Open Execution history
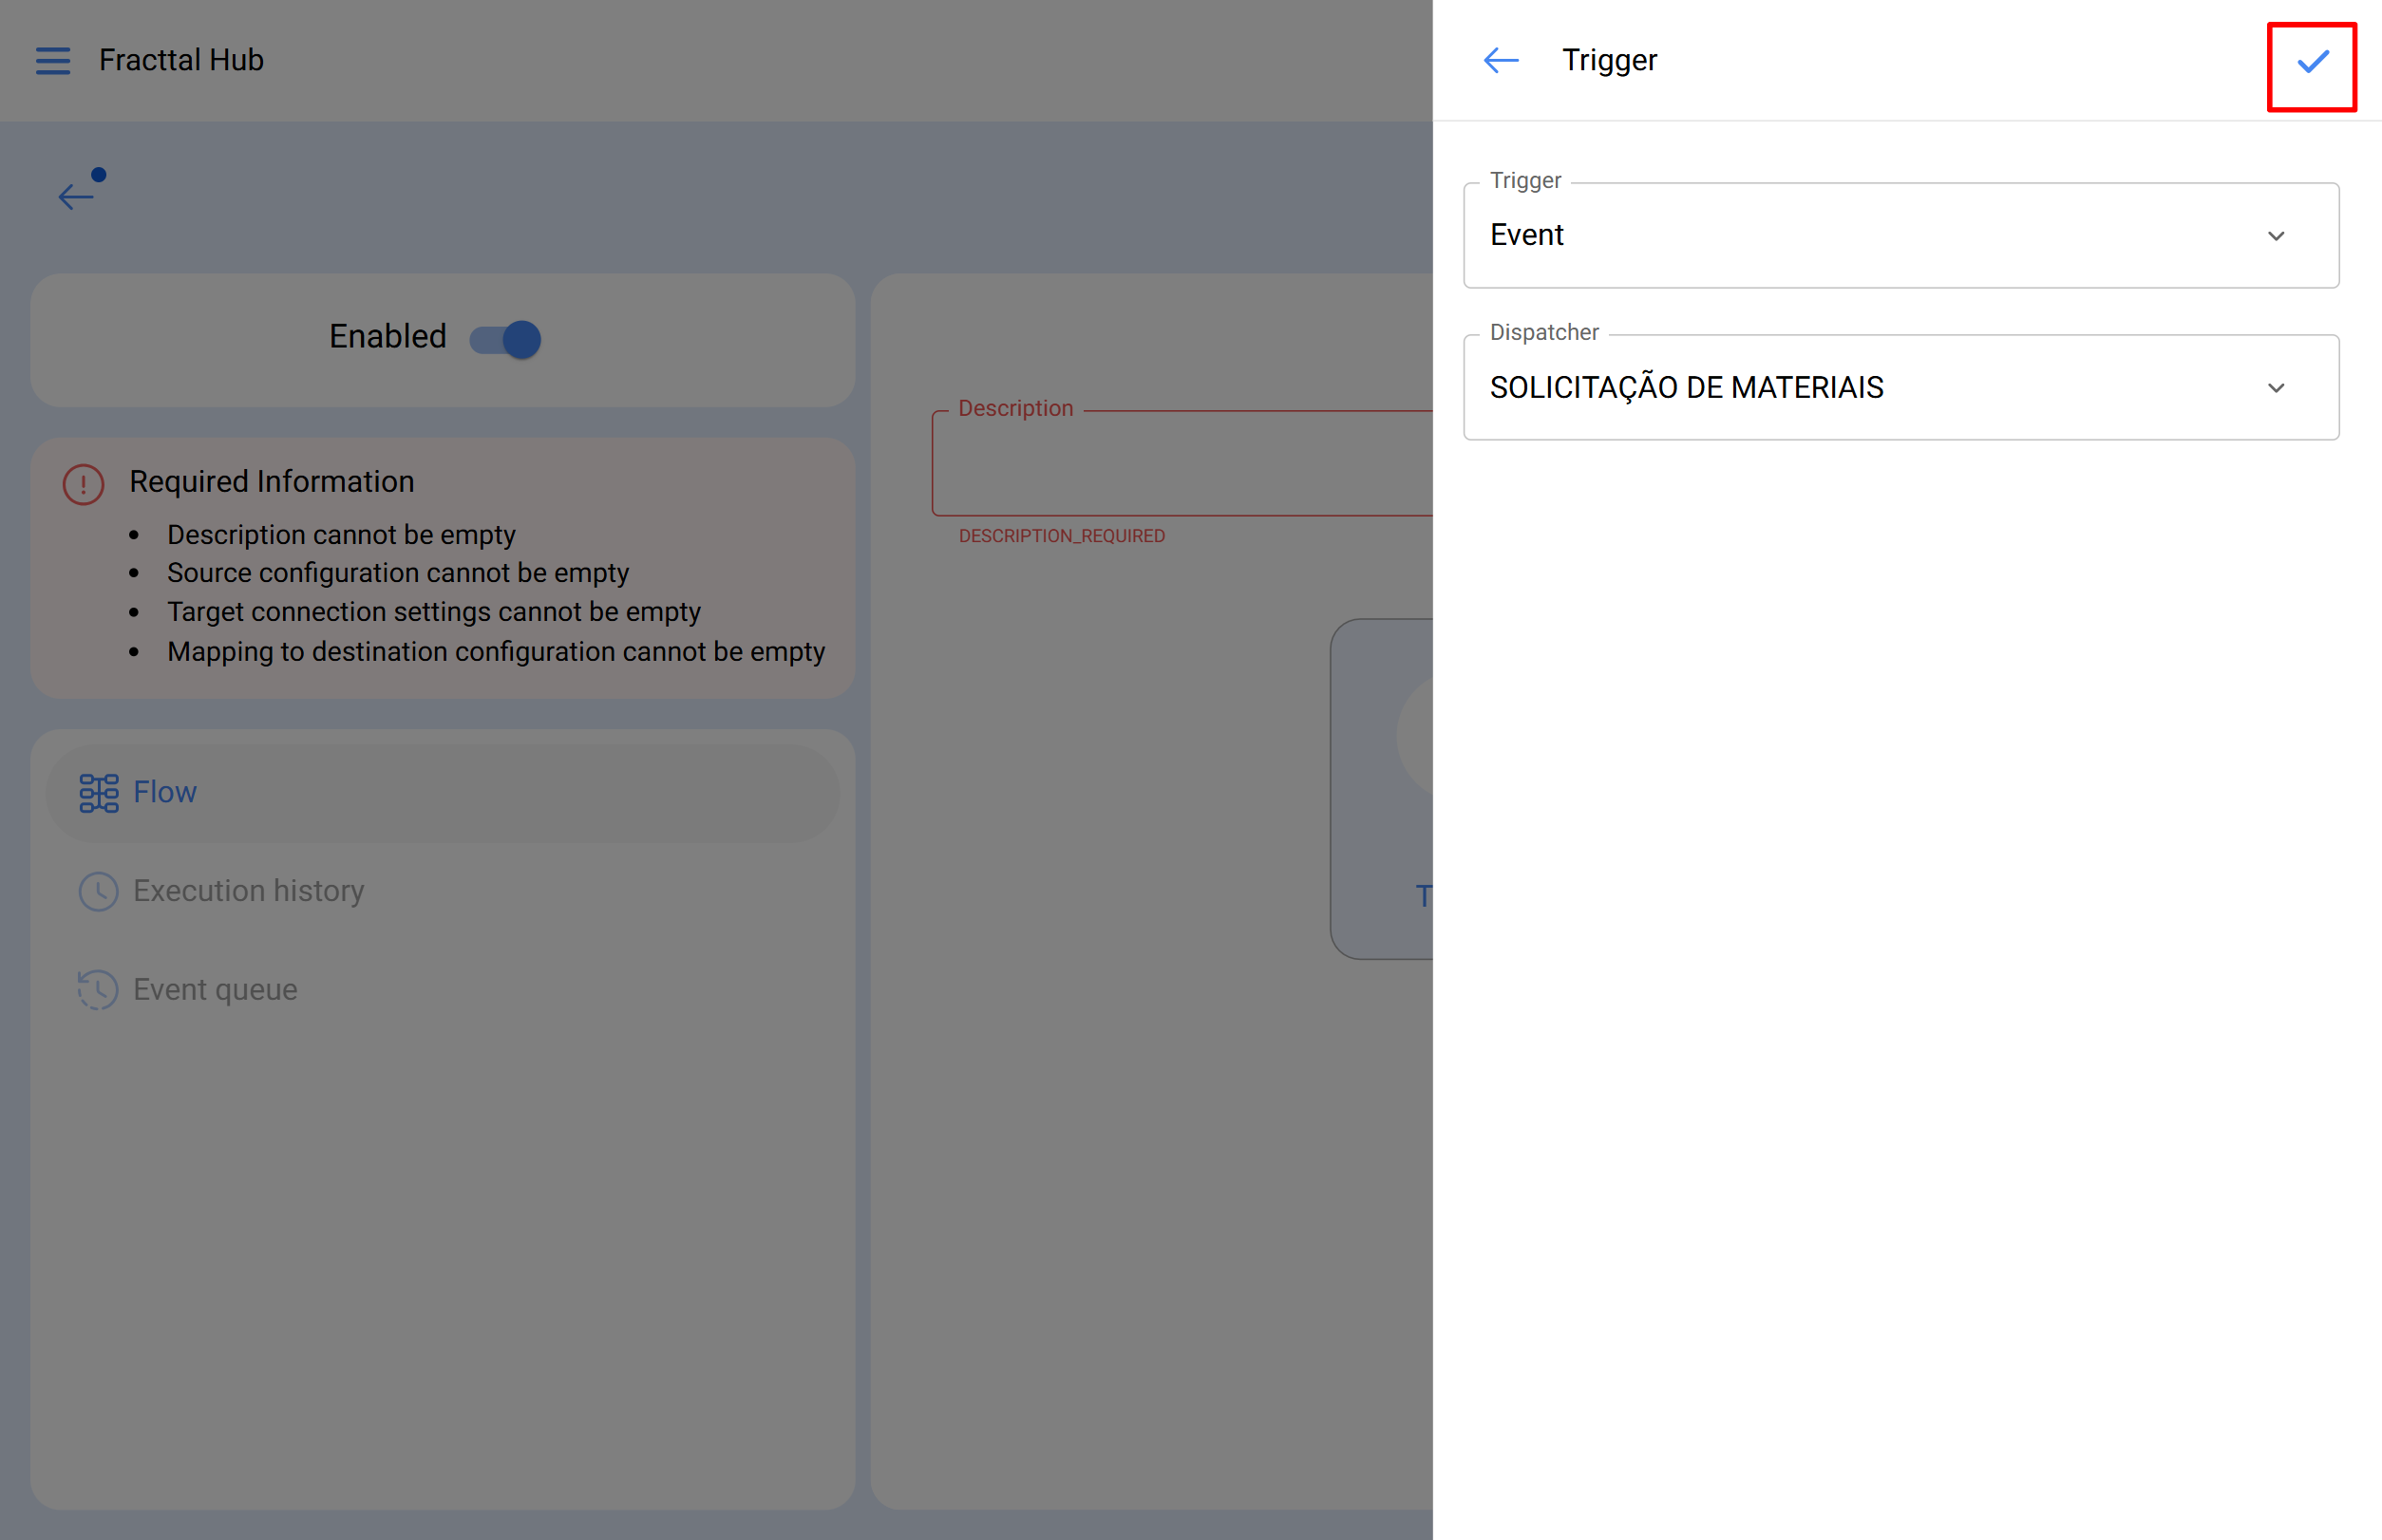 point(248,890)
